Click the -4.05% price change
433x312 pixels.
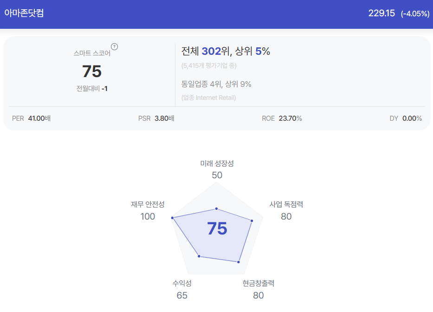pyautogui.click(x=415, y=13)
